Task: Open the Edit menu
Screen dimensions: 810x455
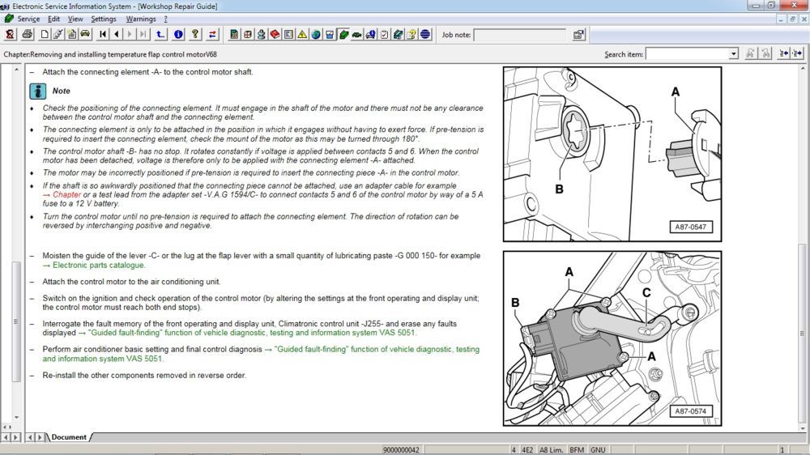Action: click(53, 19)
